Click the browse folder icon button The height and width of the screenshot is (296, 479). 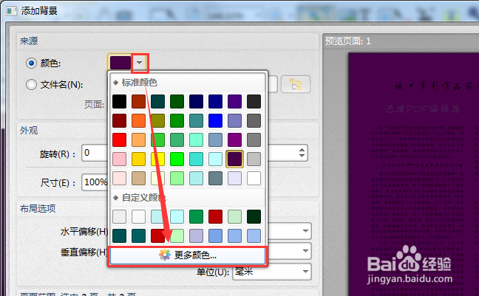(x=296, y=84)
